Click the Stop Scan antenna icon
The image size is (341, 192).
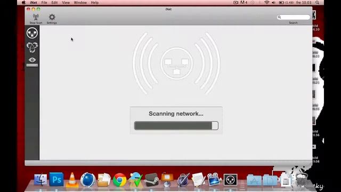point(36,17)
